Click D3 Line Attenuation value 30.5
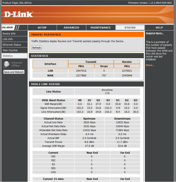This screenshot has width=176, height=182. click(x=136, y=112)
